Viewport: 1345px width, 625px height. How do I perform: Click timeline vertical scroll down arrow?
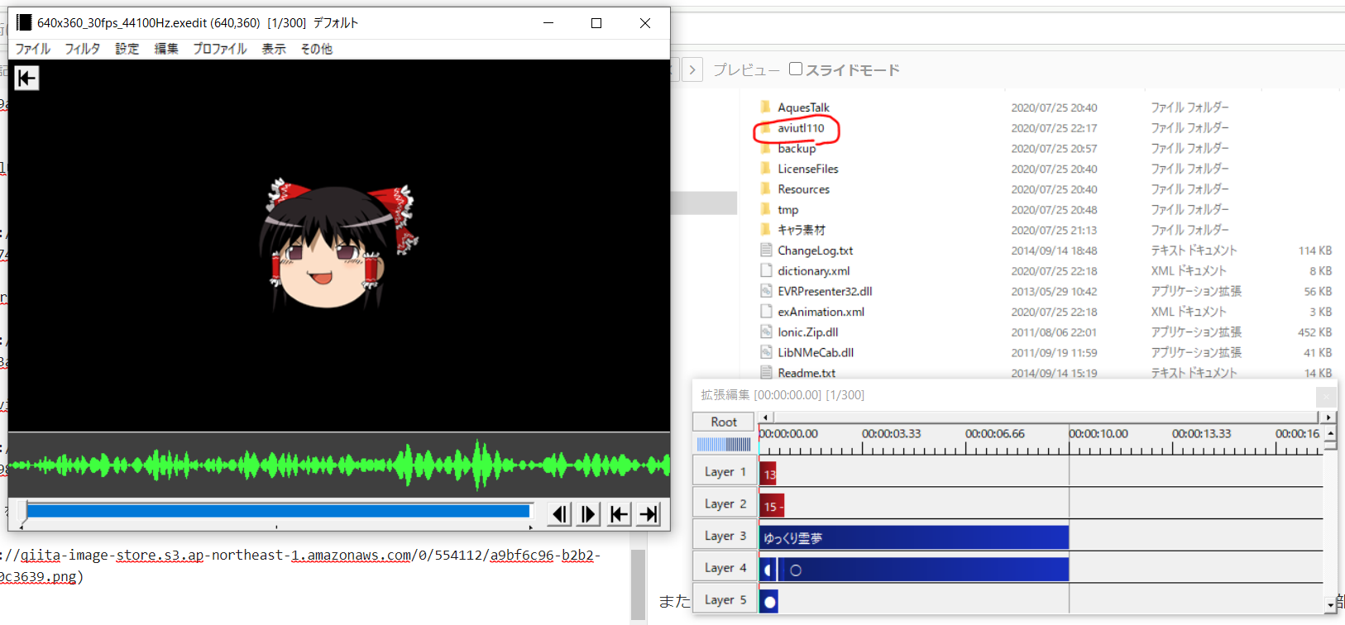1330,606
